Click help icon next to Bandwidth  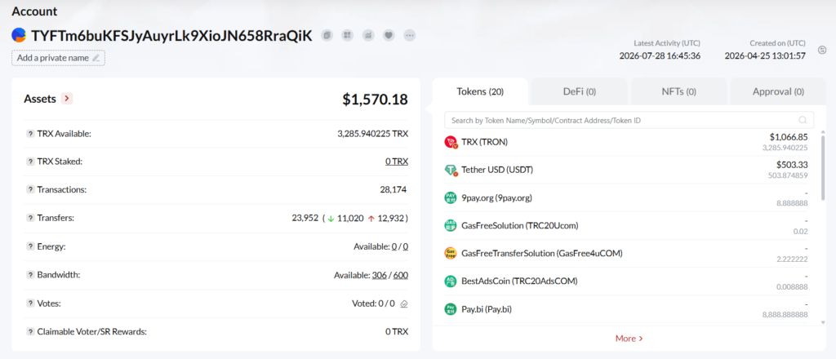click(x=30, y=276)
